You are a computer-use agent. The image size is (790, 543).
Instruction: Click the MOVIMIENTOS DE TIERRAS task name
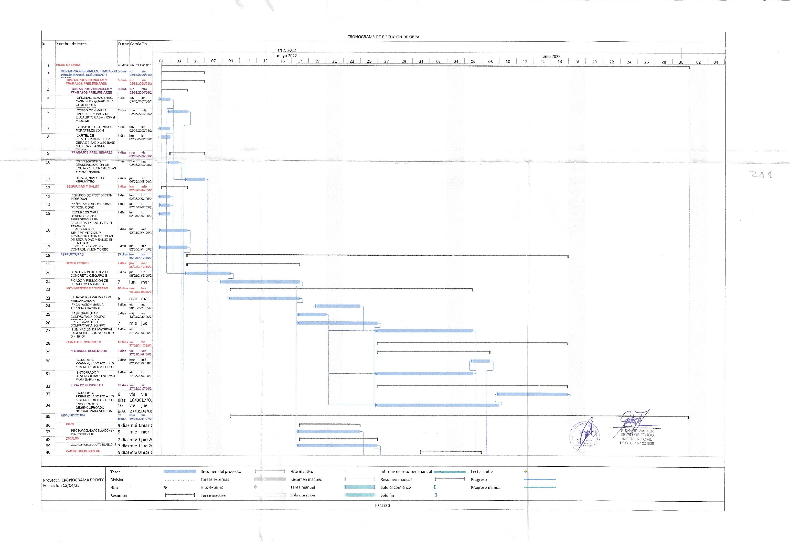point(87,288)
